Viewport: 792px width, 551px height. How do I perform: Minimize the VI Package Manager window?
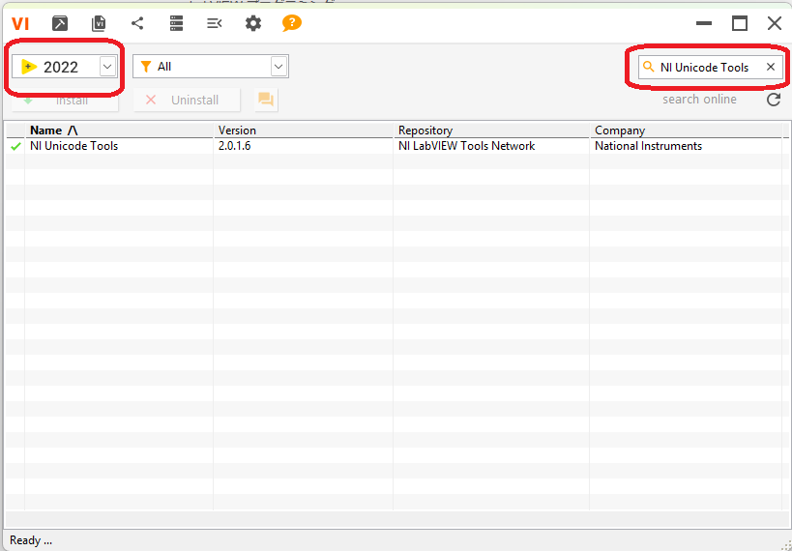click(704, 23)
